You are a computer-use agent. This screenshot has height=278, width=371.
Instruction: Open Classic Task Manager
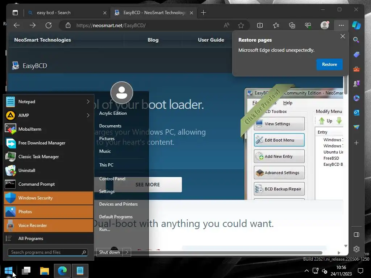pos(49,156)
